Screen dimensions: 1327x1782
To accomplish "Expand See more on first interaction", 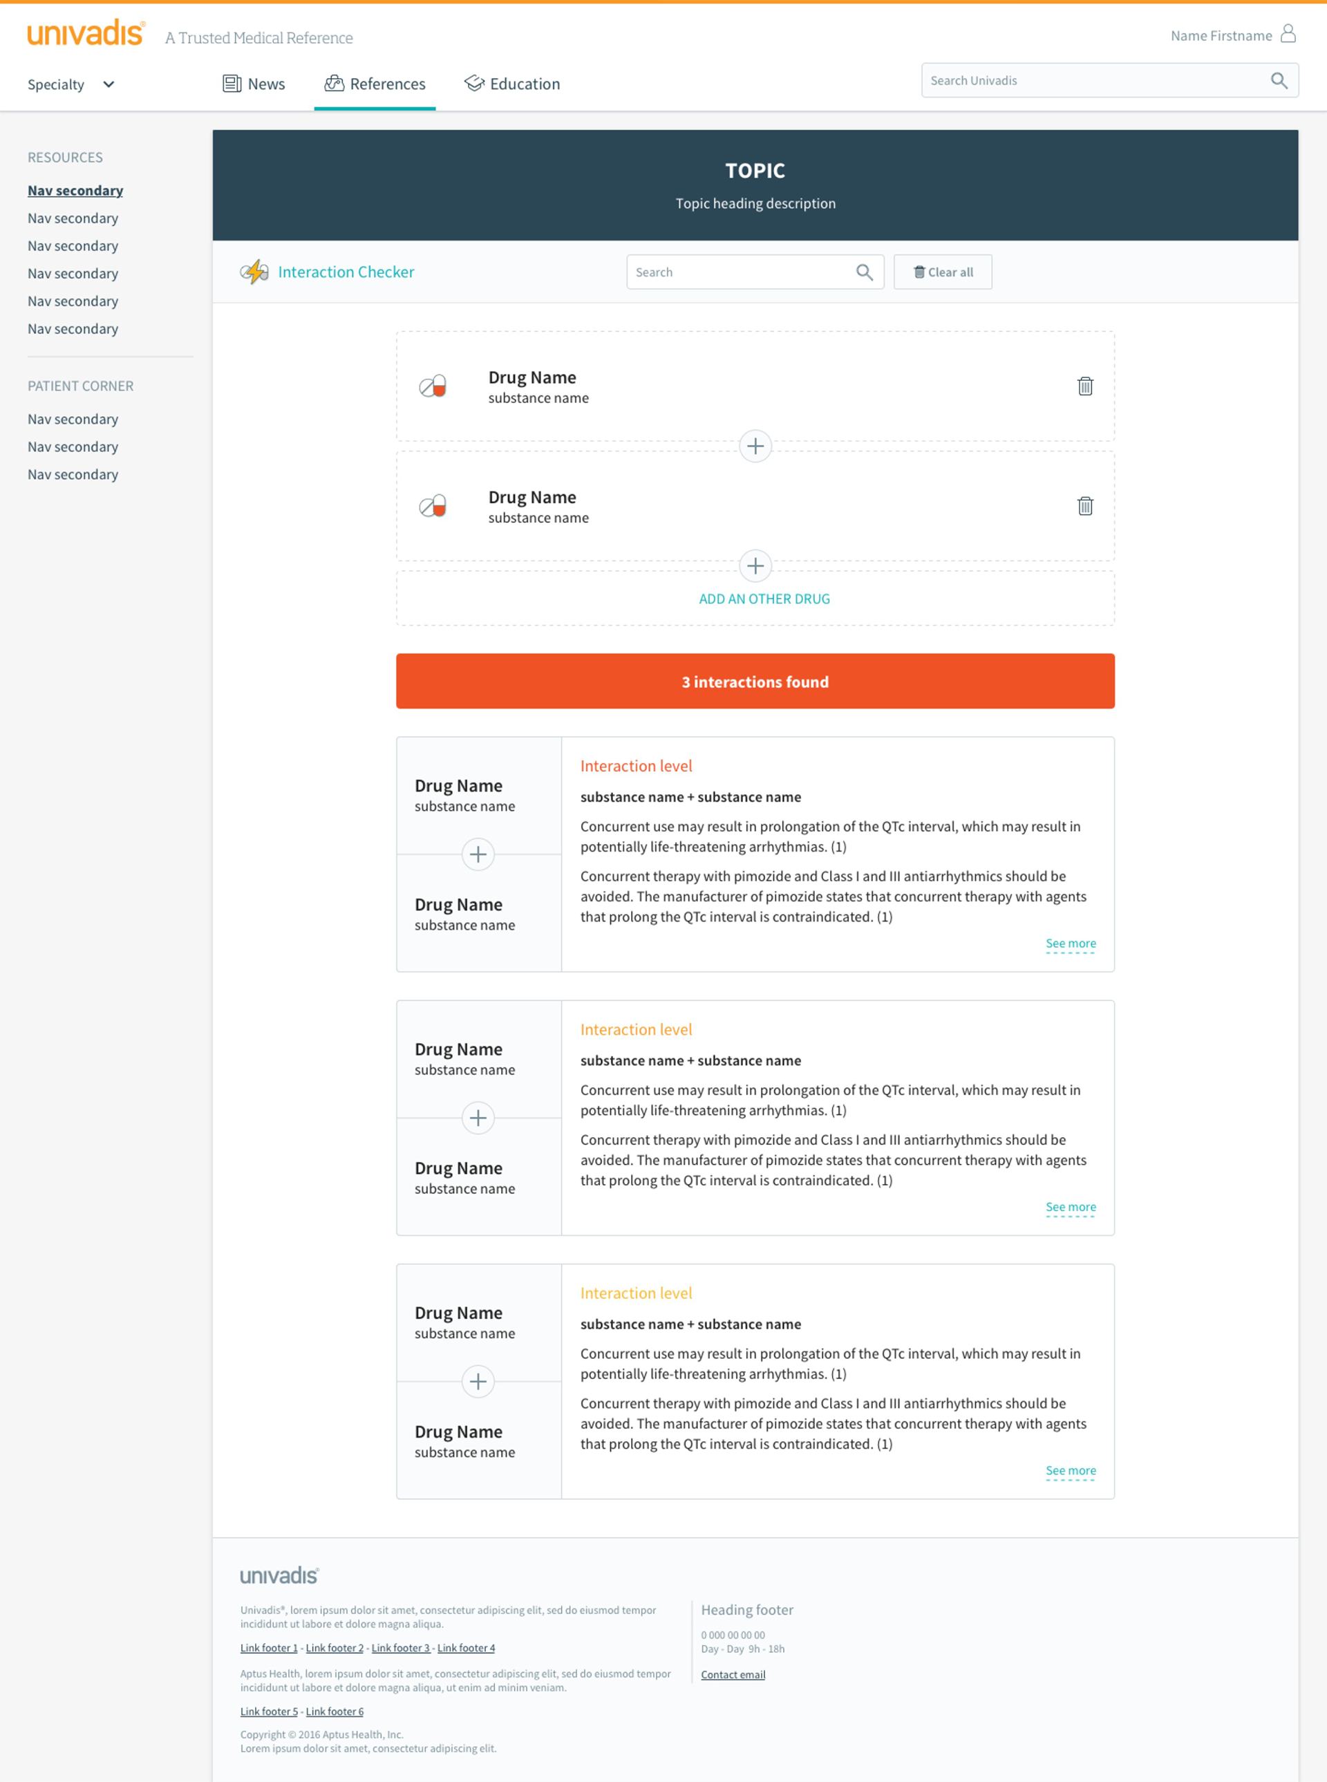I will [1070, 944].
